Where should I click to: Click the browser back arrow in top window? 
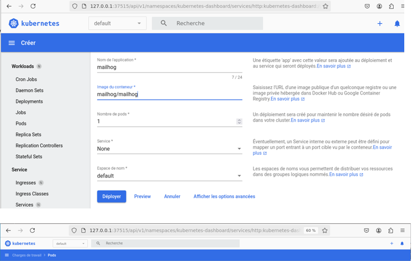(9, 6)
